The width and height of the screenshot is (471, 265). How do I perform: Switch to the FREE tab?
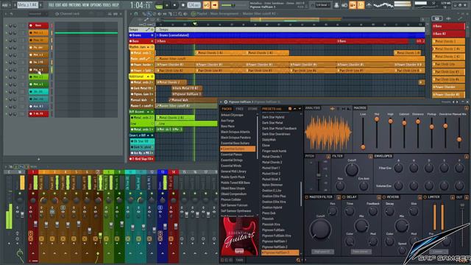coord(239,109)
